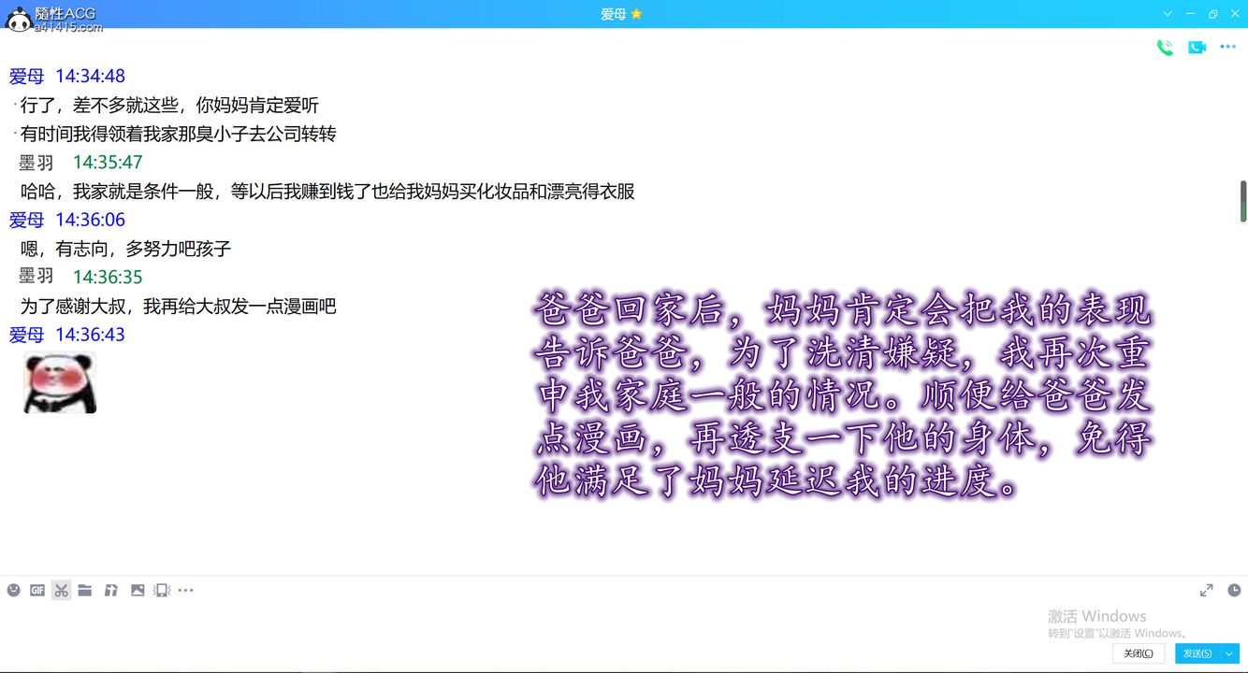Screen dimensions: 1248x673
Task: Toggle the starred mark beside the chat title
Action: tap(637, 14)
